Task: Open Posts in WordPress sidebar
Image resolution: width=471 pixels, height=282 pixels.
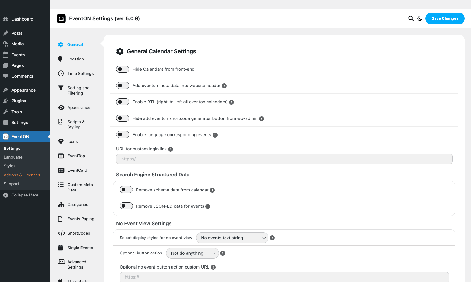Action: [x=25, y=33]
